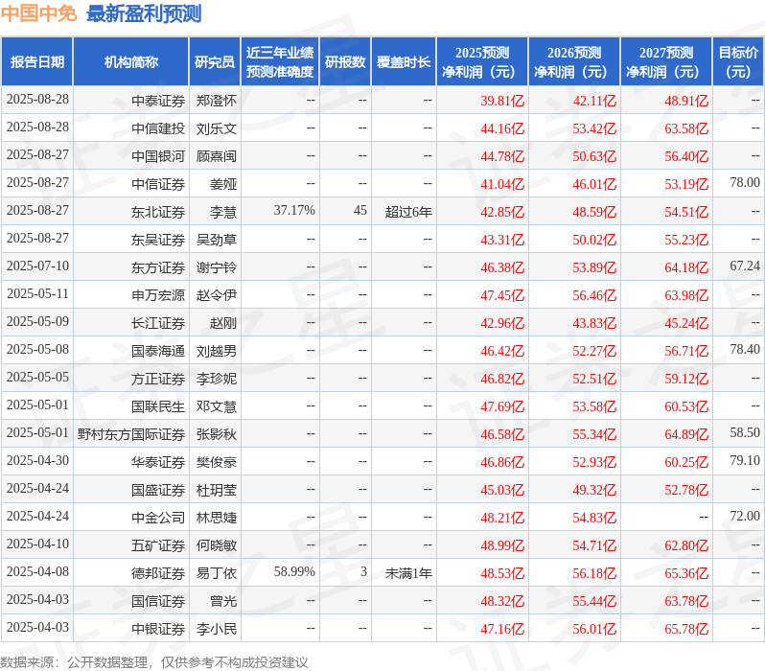
Task: Click the 研究员 column header
Action: pyautogui.click(x=215, y=62)
